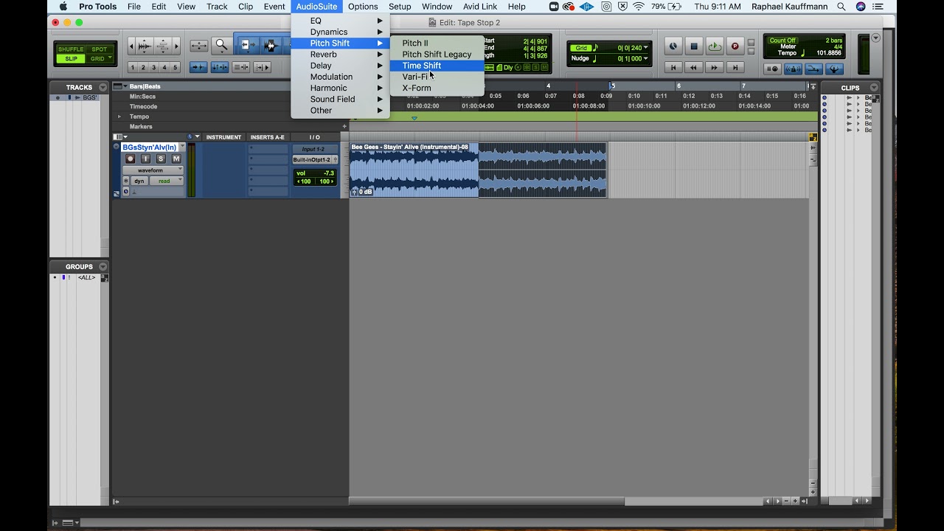Select the Trim tool
Image resolution: width=944 pixels, height=531 pixels.
point(249,46)
